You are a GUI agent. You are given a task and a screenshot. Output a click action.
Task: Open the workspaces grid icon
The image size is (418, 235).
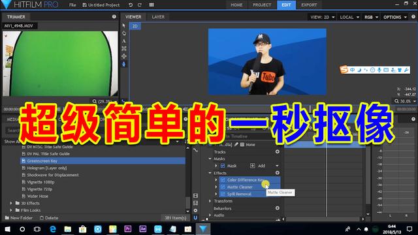pos(152,5)
